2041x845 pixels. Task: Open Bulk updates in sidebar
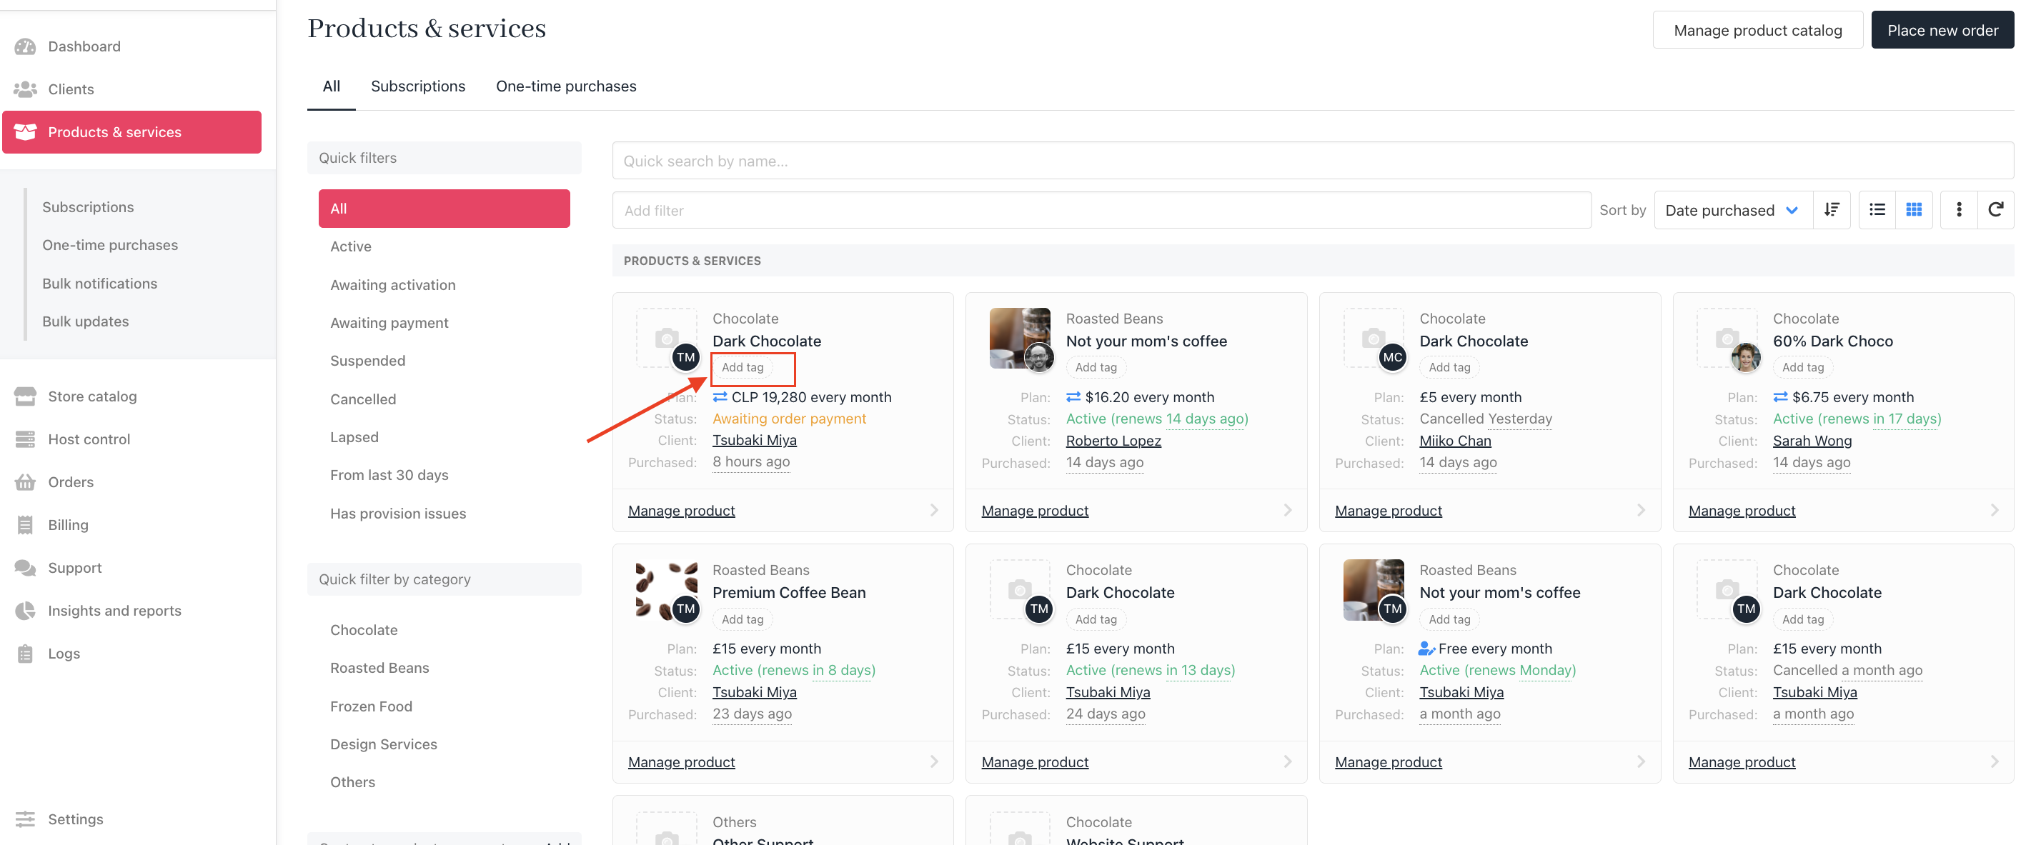(86, 321)
